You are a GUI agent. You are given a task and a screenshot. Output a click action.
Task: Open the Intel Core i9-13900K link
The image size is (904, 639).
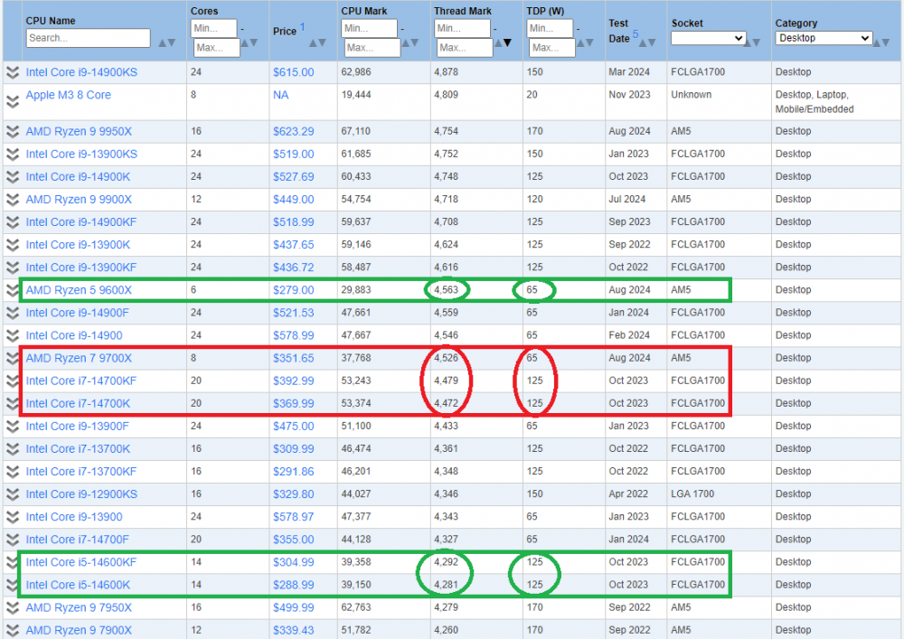[78, 245]
